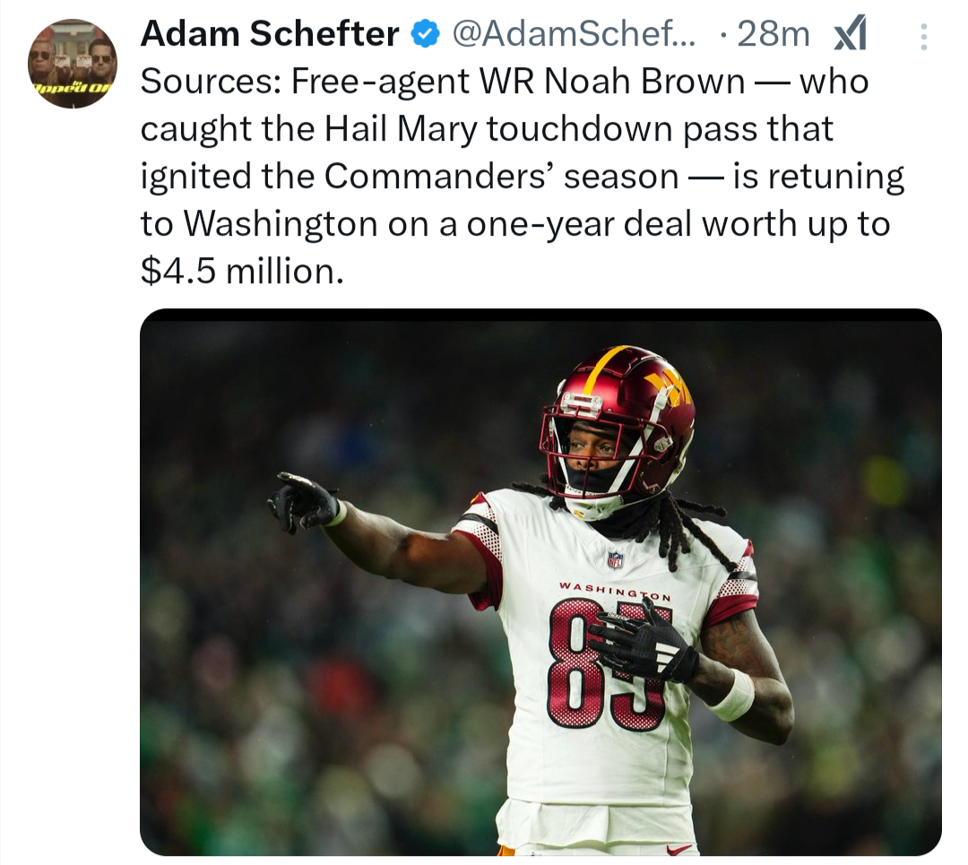Open the 28m timestamp link
This screenshot has height=865, width=968.
pyautogui.click(x=773, y=33)
